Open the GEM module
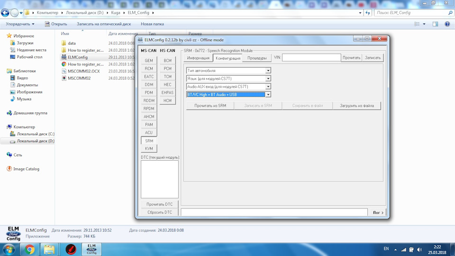This screenshot has width=455, height=256. (149, 60)
